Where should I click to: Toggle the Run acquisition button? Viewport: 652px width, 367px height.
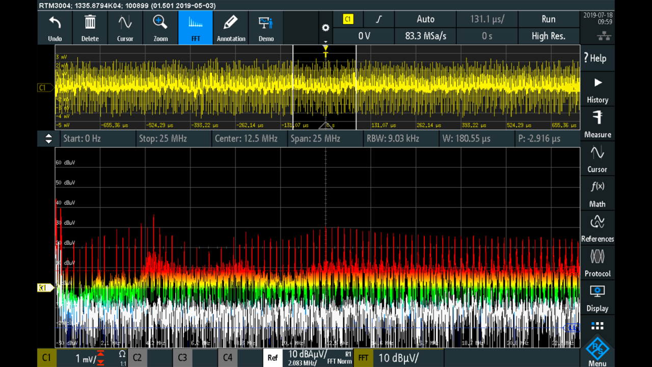[x=549, y=19]
